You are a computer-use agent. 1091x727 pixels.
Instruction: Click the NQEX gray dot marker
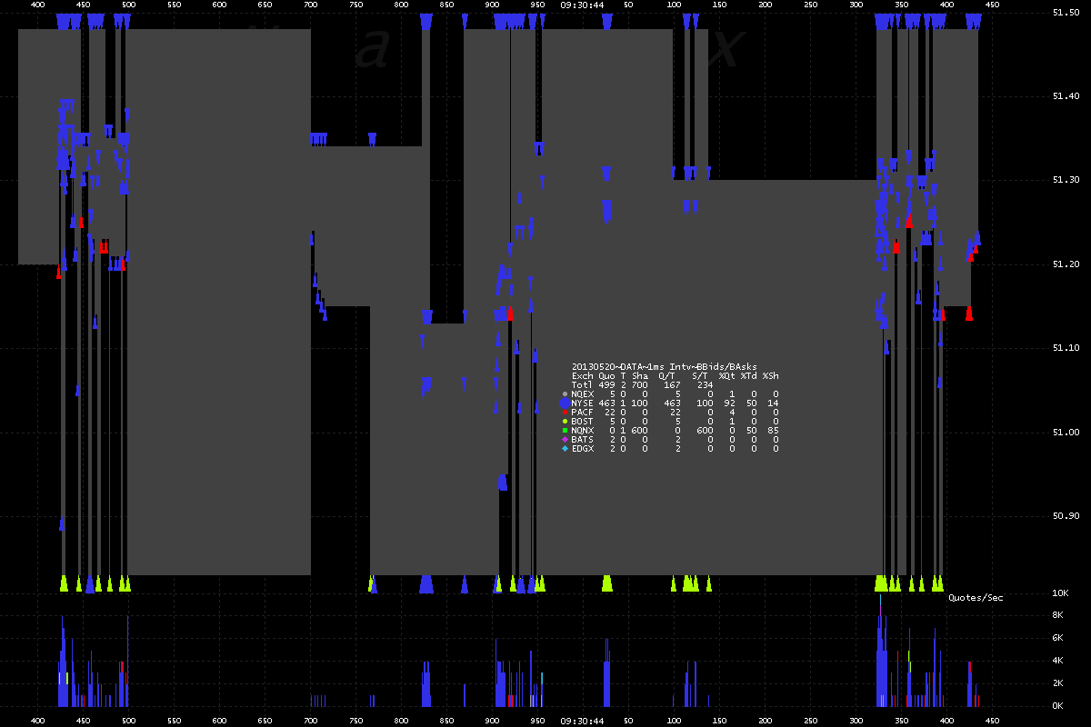(x=565, y=393)
